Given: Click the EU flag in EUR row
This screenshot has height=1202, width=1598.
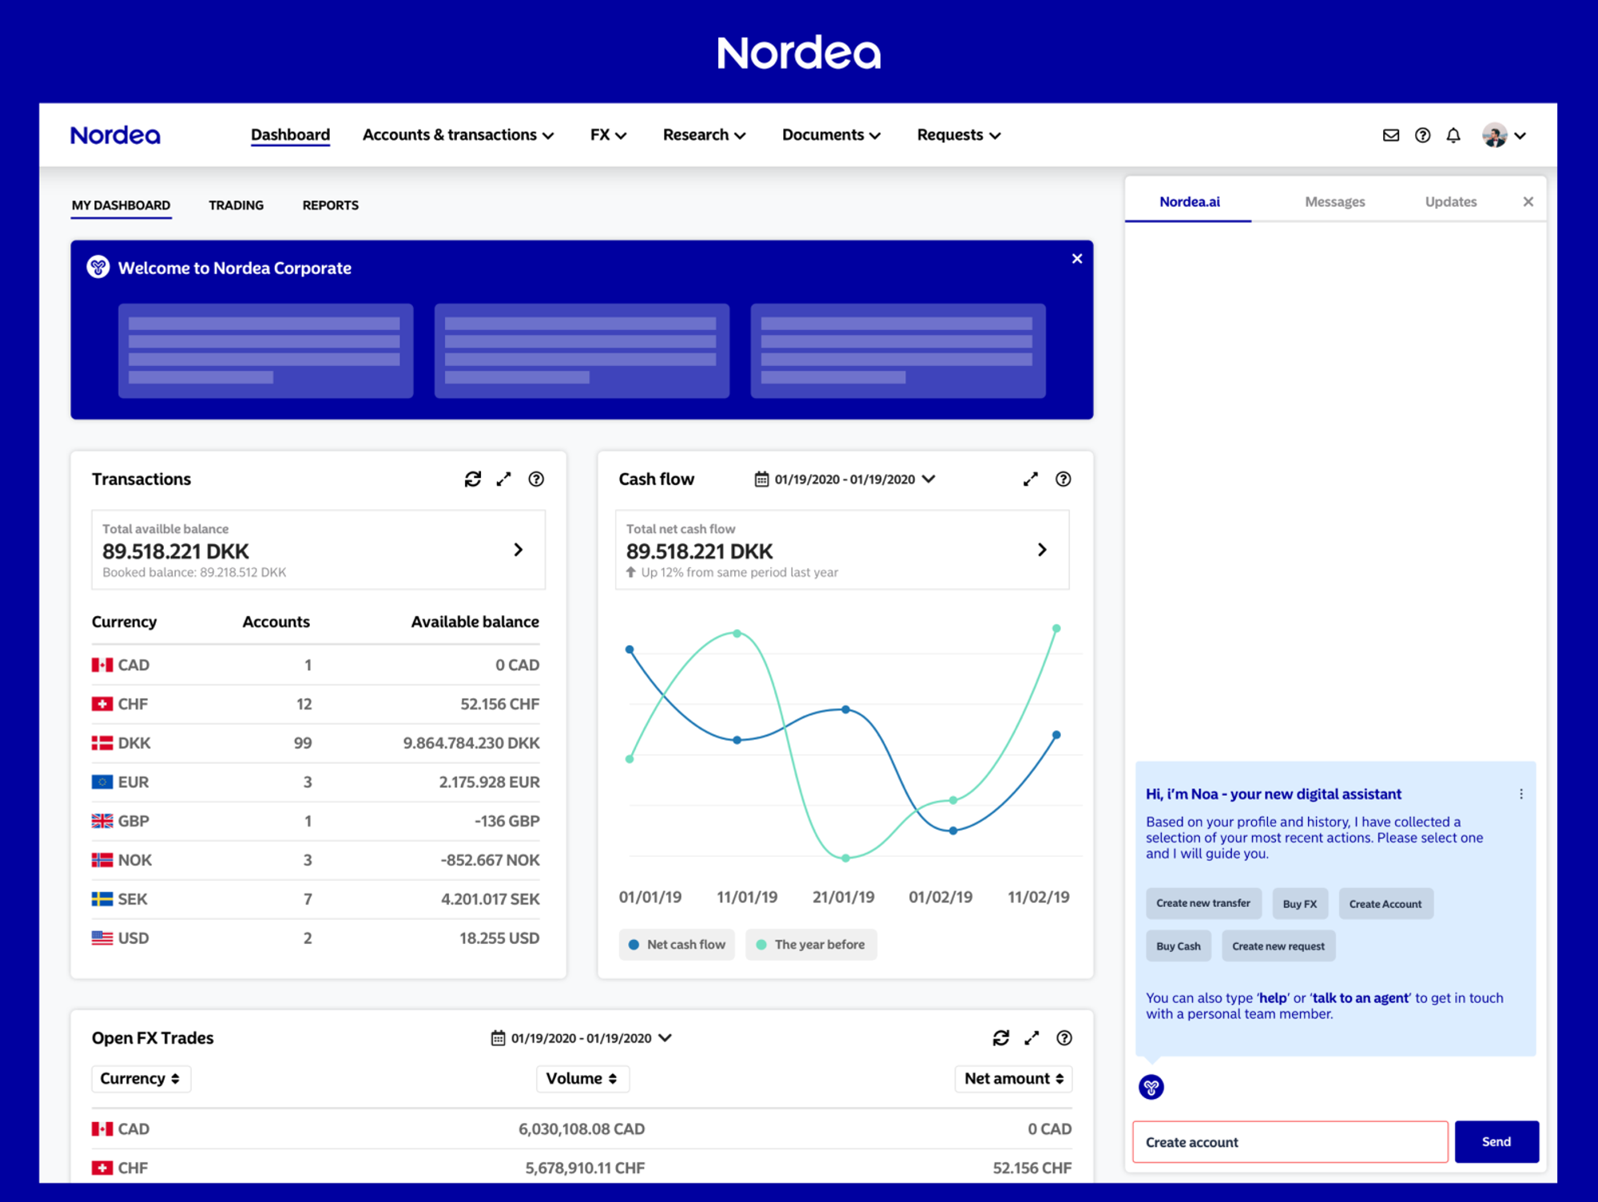Looking at the screenshot, I should pyautogui.click(x=102, y=782).
